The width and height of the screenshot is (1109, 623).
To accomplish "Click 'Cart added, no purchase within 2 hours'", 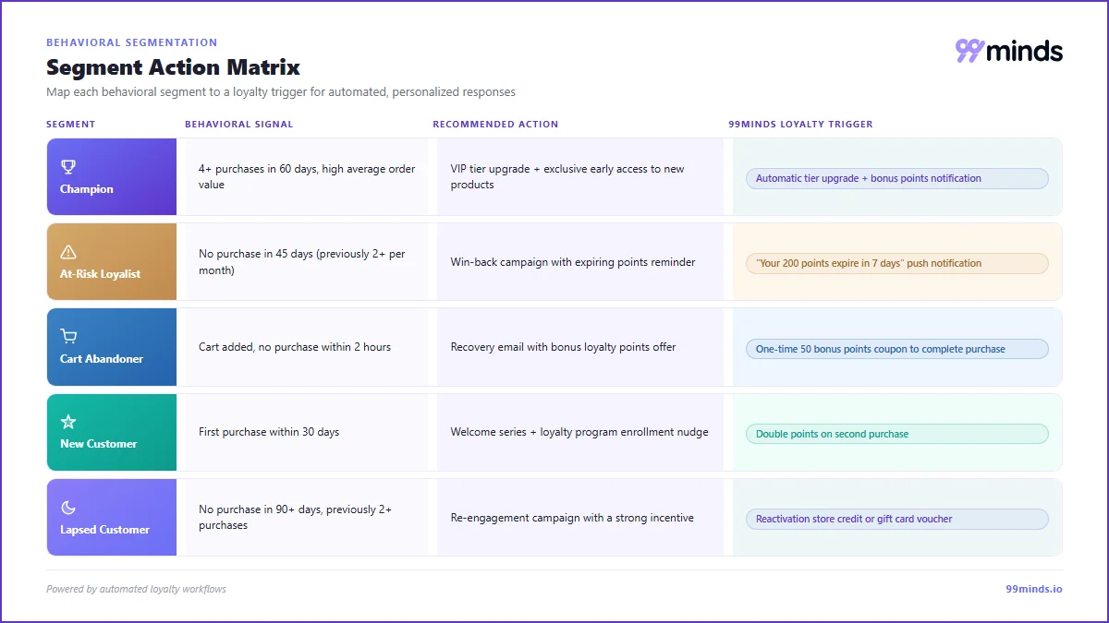I will coord(295,347).
